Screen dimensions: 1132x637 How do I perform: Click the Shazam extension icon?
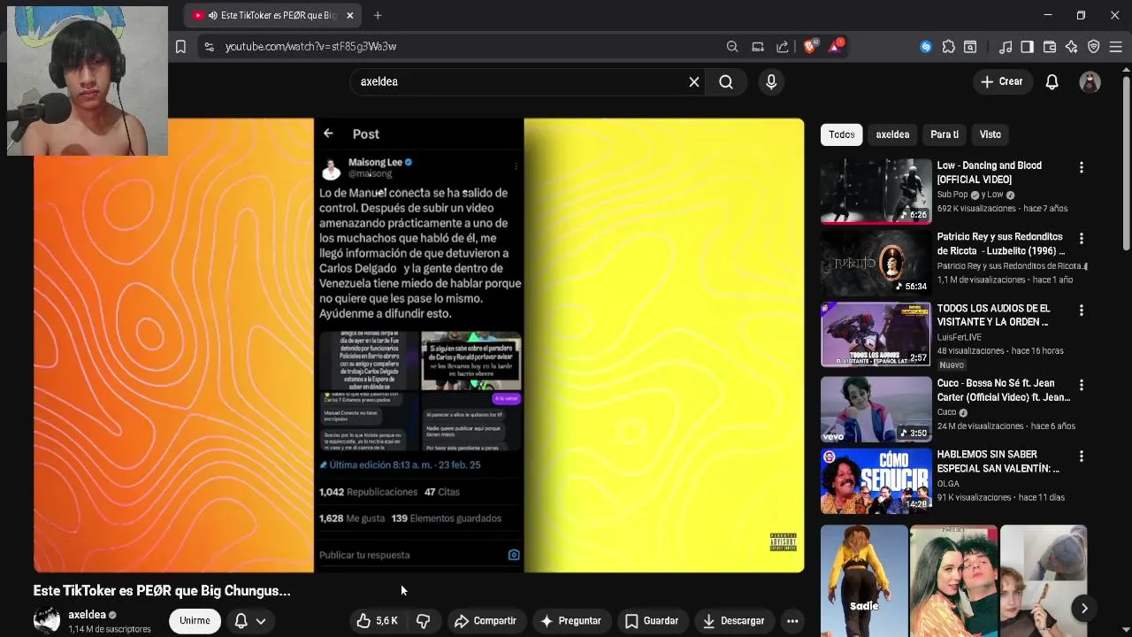[926, 47]
